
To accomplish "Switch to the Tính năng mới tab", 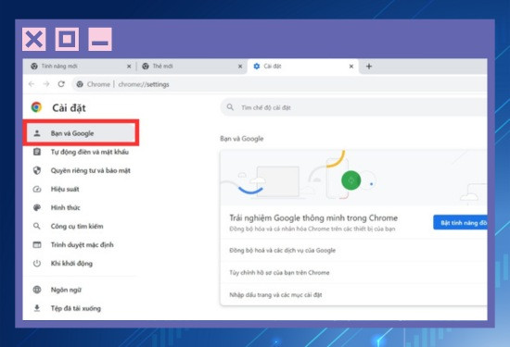I will [x=79, y=67].
